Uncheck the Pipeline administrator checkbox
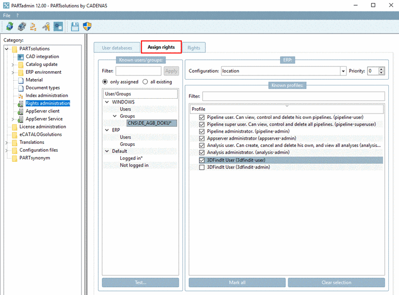This screenshot has width=399, height=295. 202,132
